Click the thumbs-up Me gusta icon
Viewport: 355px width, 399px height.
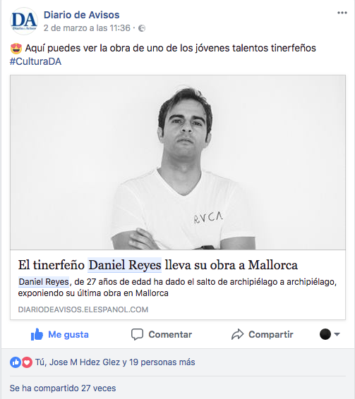(37, 334)
